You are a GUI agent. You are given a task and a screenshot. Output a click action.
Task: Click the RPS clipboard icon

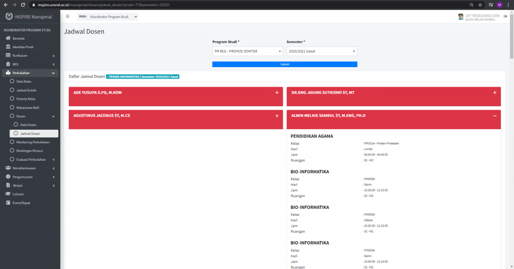[x=8, y=64]
